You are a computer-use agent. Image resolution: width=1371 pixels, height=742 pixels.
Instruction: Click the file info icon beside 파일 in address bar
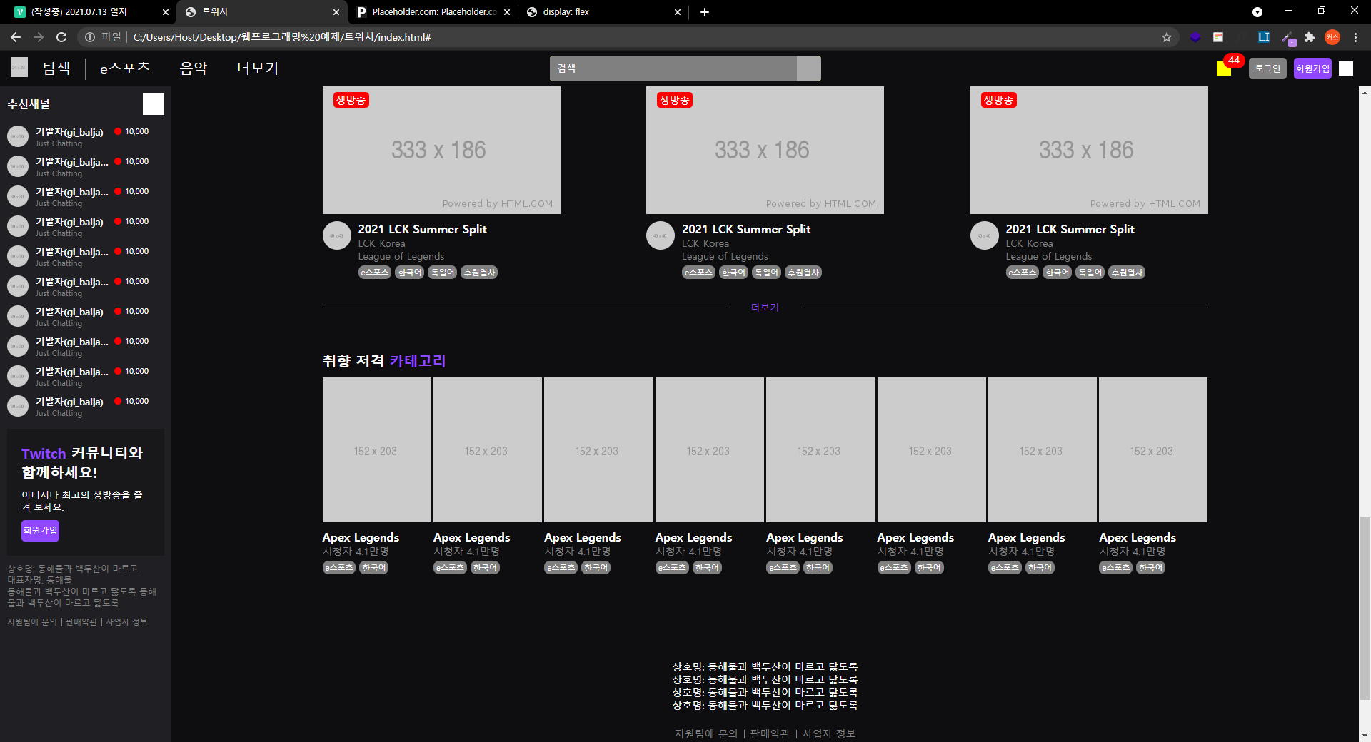(x=90, y=37)
